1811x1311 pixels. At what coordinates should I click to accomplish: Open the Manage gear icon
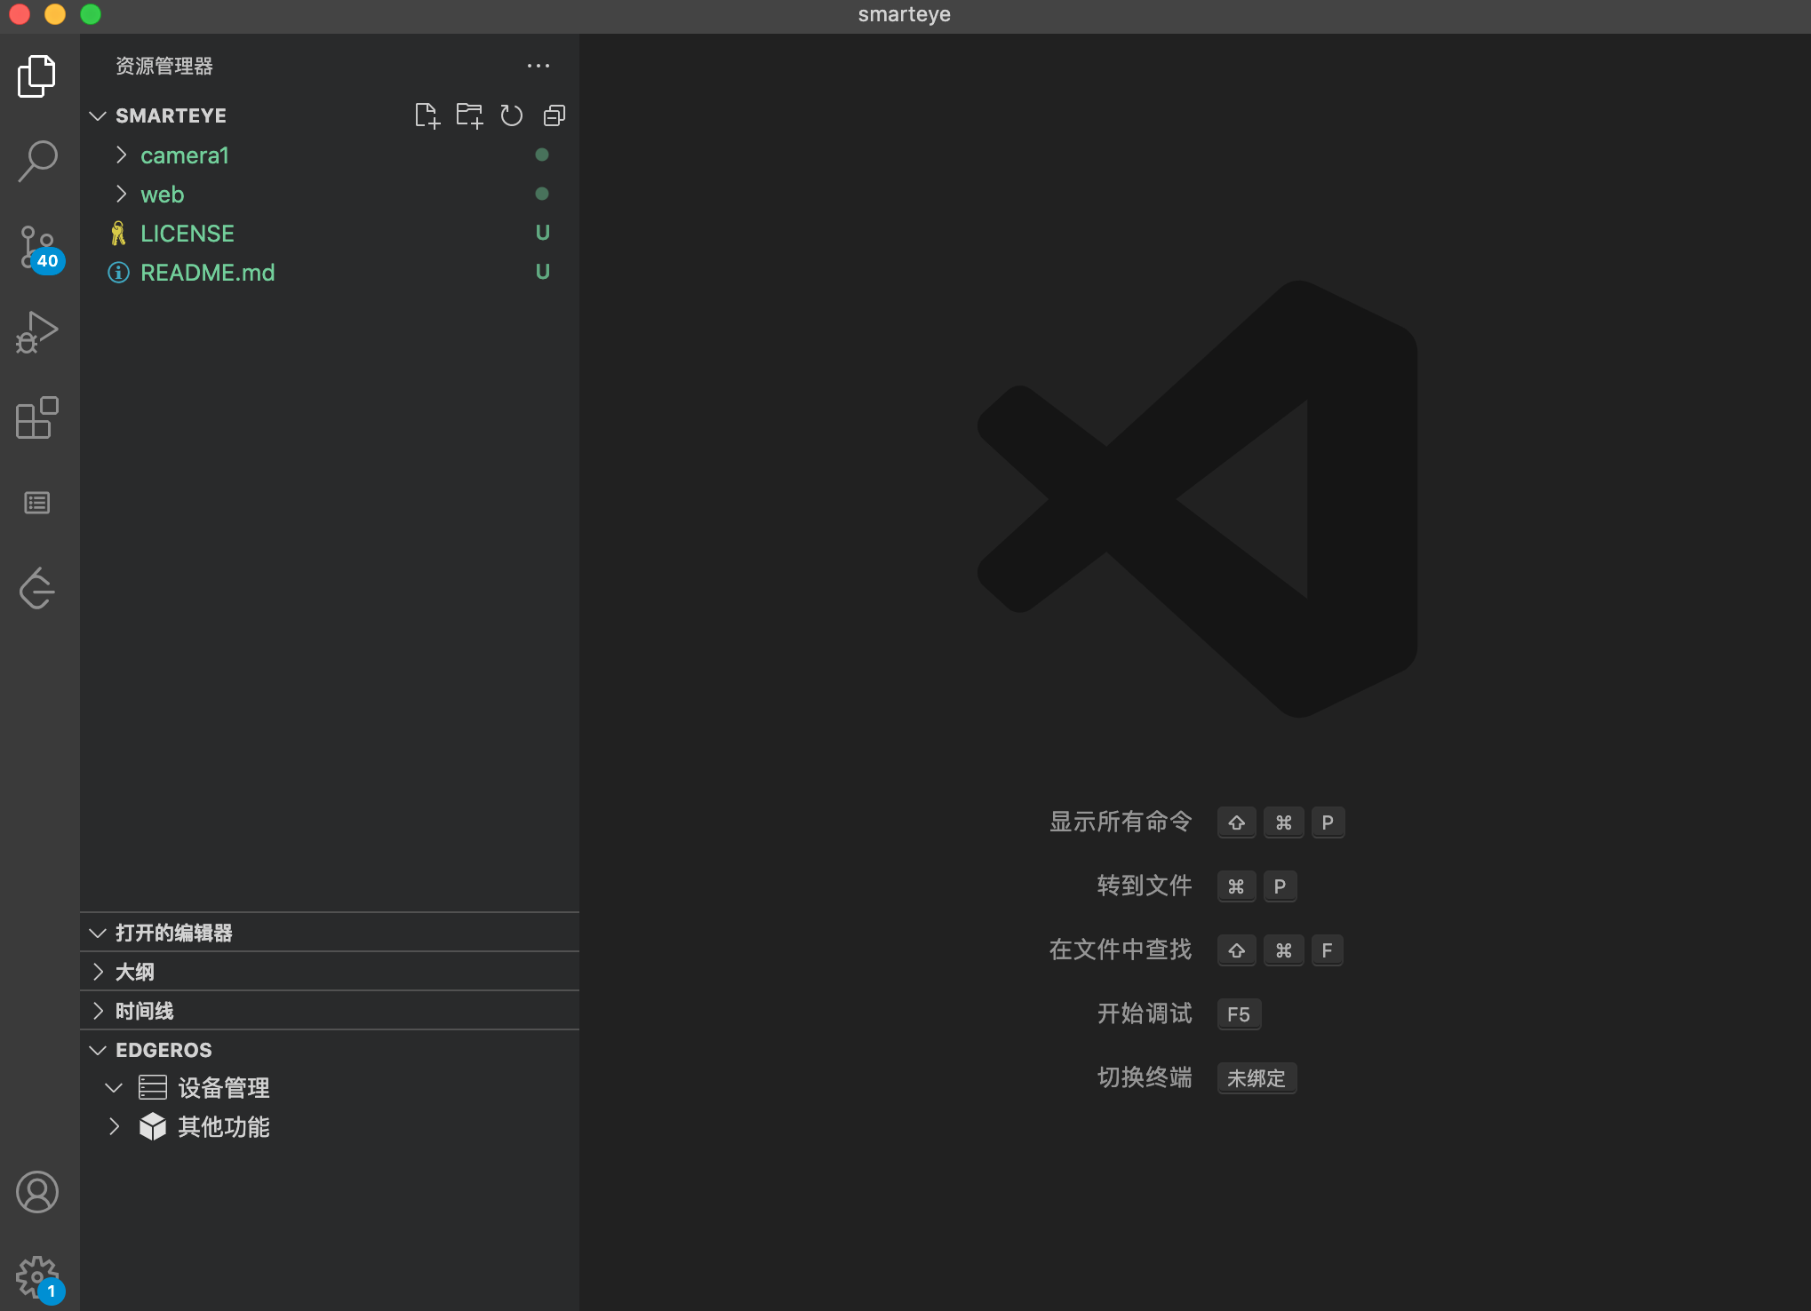click(39, 1279)
